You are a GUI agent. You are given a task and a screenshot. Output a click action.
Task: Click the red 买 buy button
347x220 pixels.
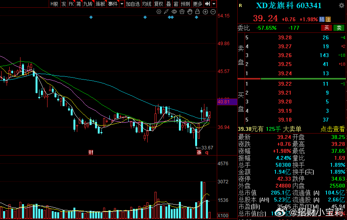(327, 28)
